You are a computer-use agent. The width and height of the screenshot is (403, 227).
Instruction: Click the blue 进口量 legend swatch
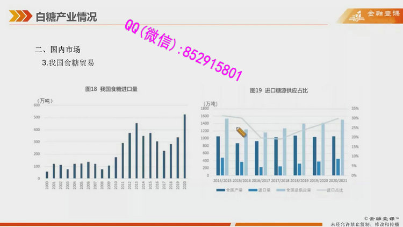tap(251, 190)
